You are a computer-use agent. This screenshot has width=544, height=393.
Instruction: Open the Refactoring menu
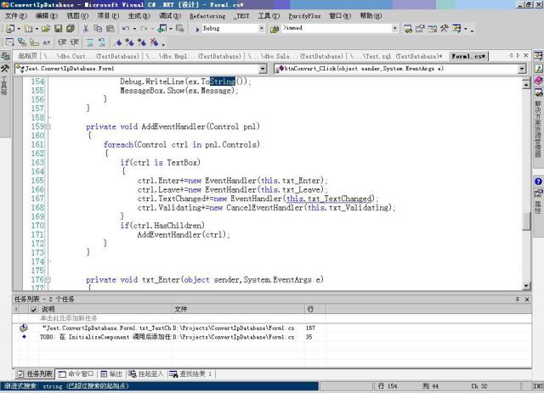[x=207, y=16]
